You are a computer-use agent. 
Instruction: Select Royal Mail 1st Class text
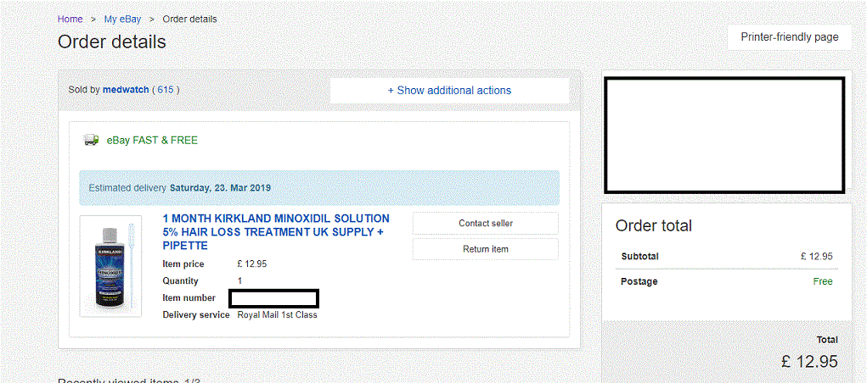(278, 315)
